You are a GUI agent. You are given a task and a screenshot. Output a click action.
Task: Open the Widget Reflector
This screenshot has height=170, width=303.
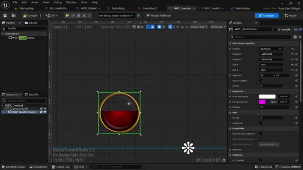click(159, 16)
